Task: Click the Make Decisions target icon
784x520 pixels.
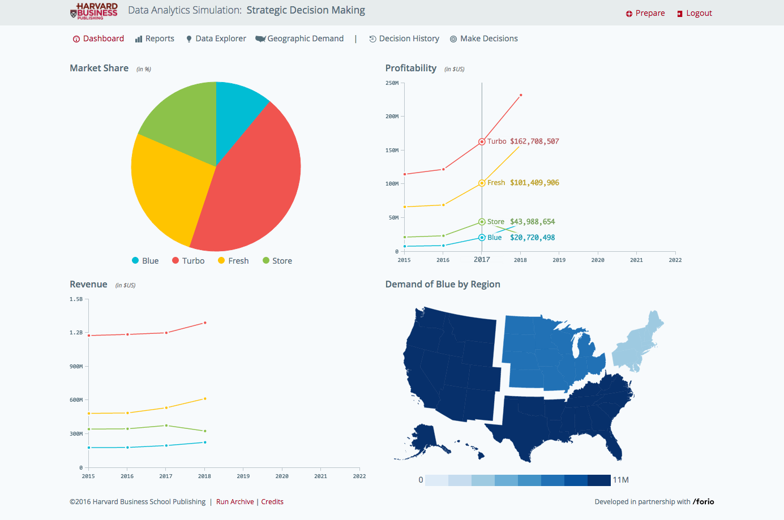Action: pyautogui.click(x=453, y=39)
